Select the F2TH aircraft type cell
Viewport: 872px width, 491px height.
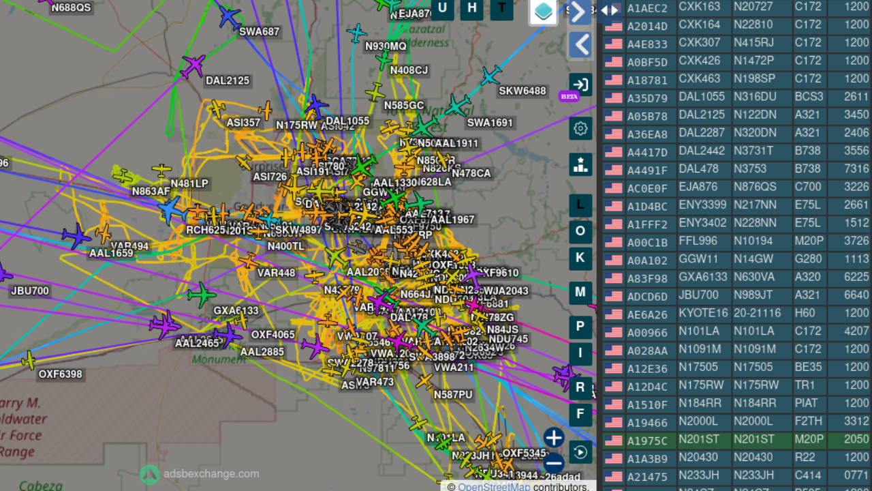[x=810, y=421]
